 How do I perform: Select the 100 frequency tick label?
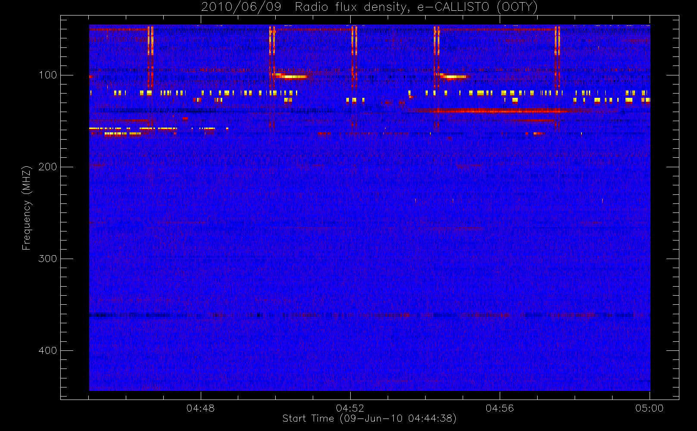coord(47,75)
